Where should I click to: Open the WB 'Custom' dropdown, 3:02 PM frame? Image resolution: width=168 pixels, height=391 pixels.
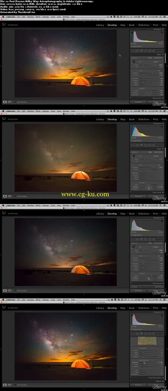156,62
